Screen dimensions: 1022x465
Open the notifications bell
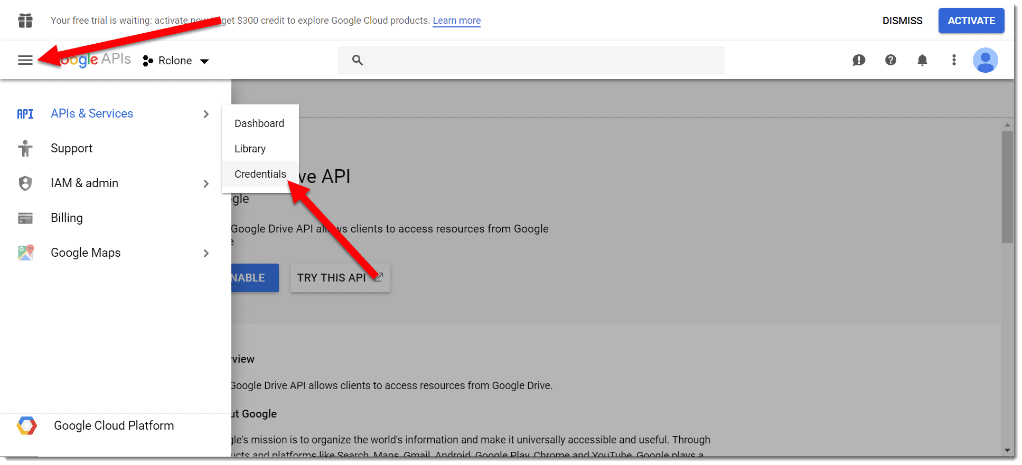[x=922, y=60]
